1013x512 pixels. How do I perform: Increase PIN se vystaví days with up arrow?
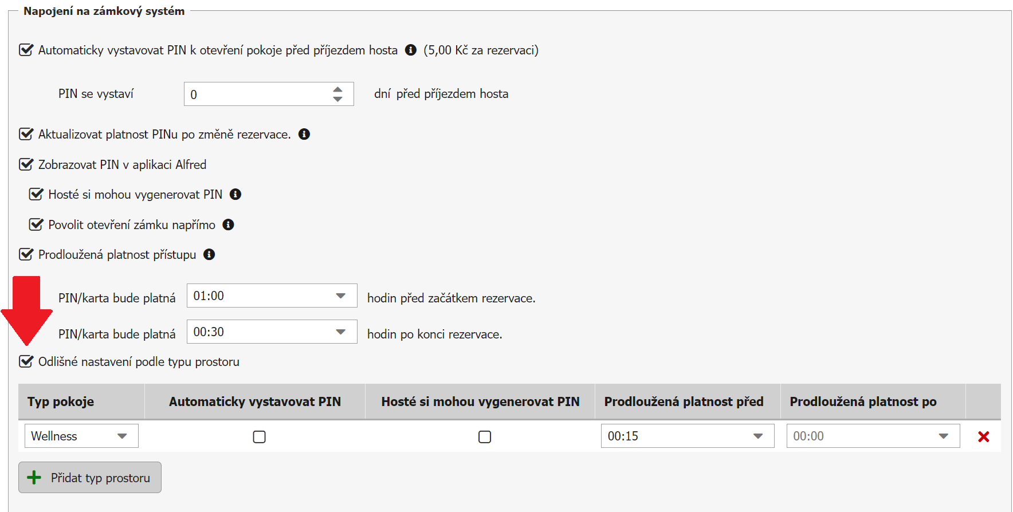(x=338, y=89)
